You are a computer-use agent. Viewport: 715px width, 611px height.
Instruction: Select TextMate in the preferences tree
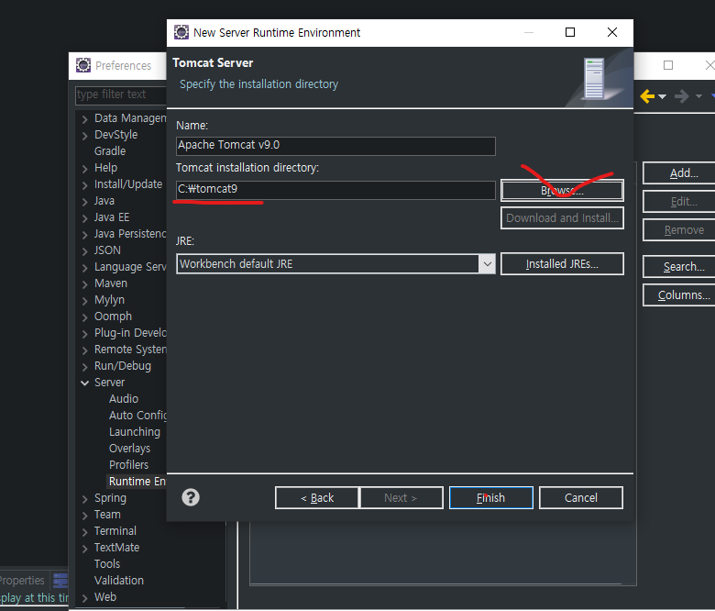tap(116, 548)
